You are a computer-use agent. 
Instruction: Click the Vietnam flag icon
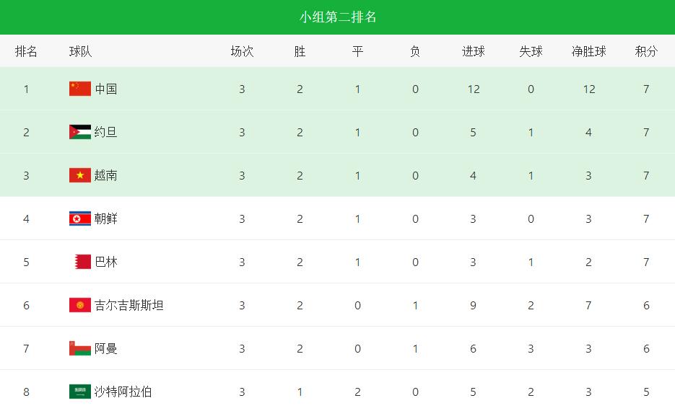[80, 175]
